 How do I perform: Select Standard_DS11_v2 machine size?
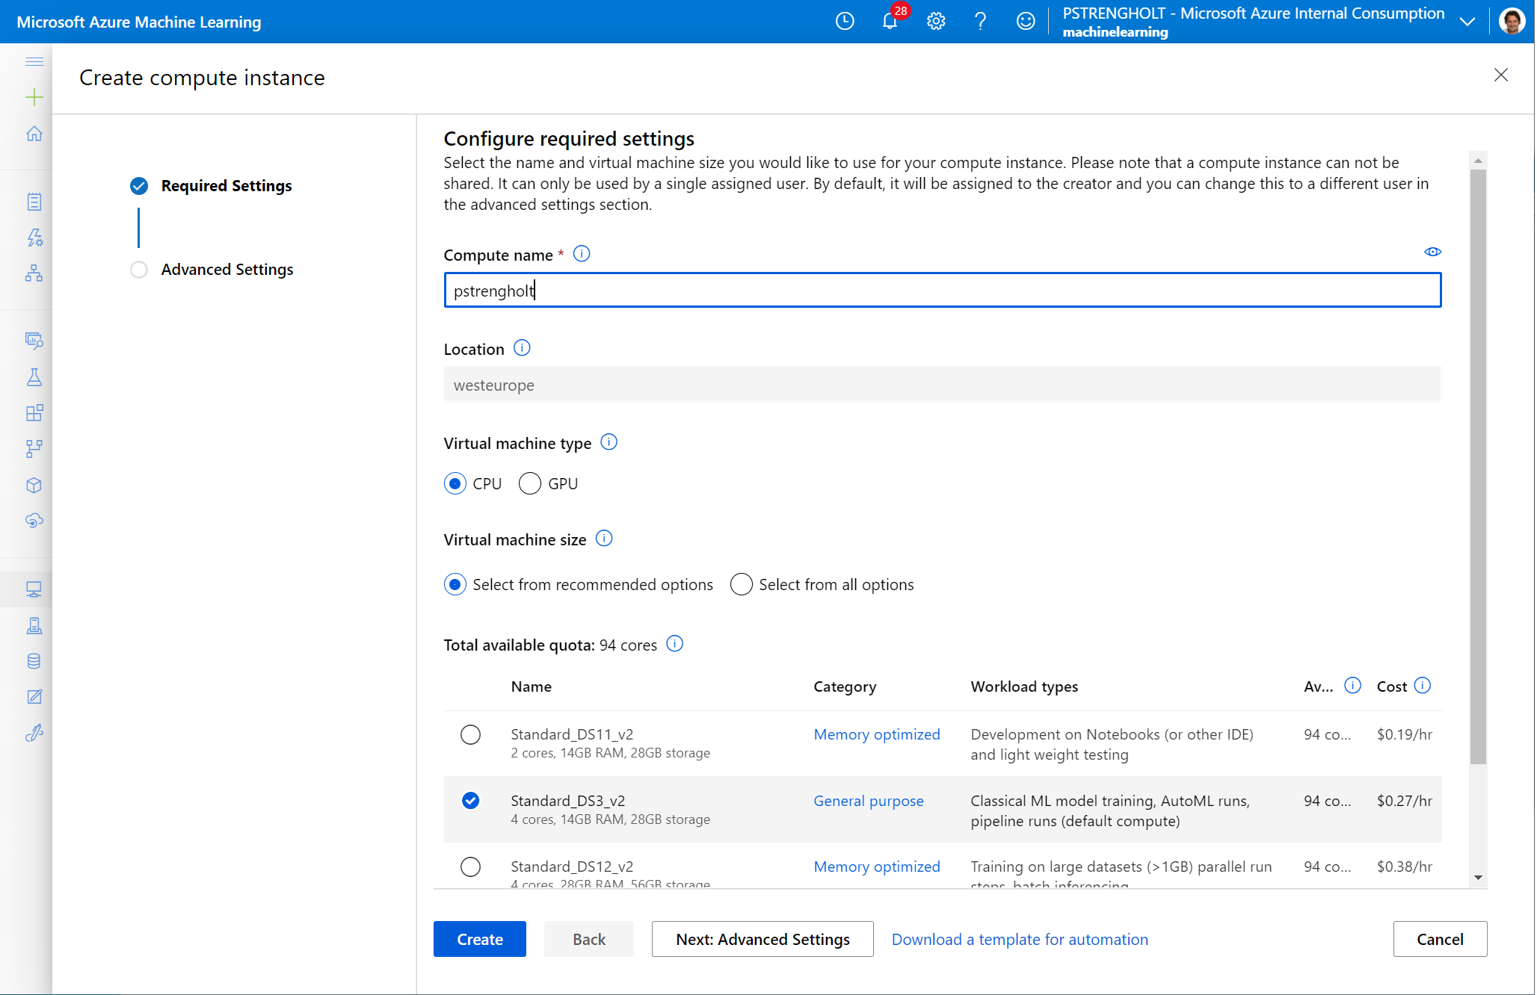coord(470,735)
